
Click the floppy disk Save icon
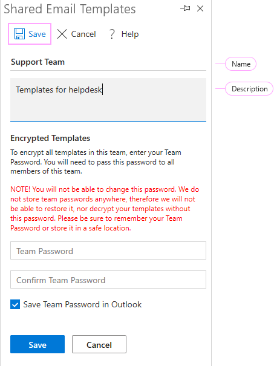click(x=19, y=34)
